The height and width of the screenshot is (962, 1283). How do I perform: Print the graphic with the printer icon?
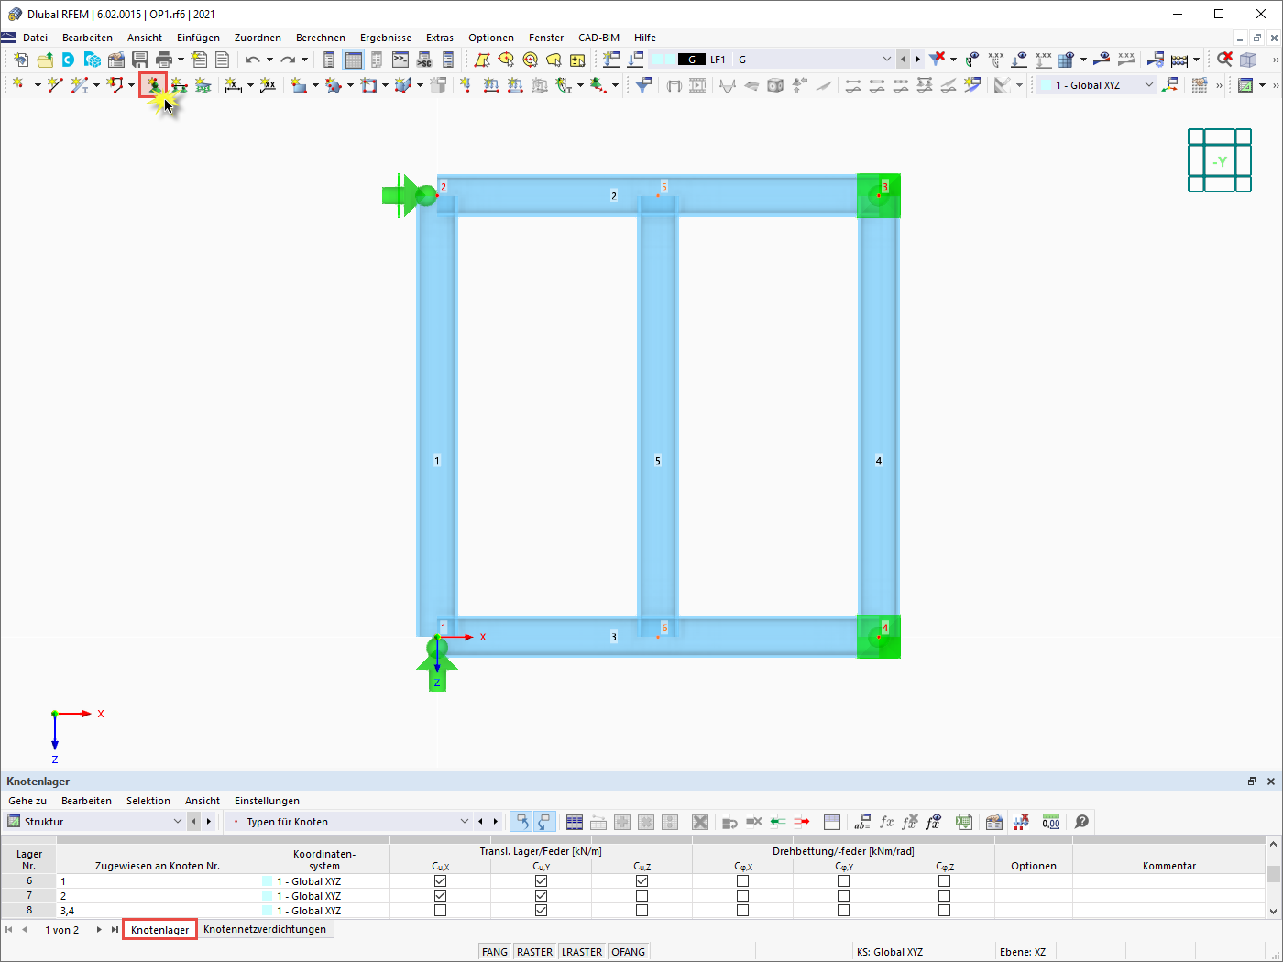[x=164, y=60]
